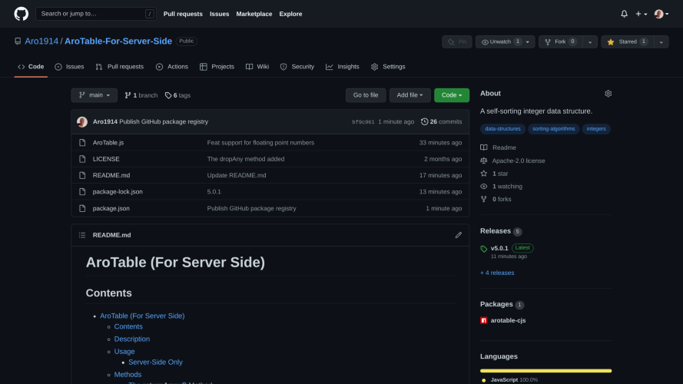This screenshot has width=683, height=384.
Task: Switch to the Insights tab
Action: 343,67
